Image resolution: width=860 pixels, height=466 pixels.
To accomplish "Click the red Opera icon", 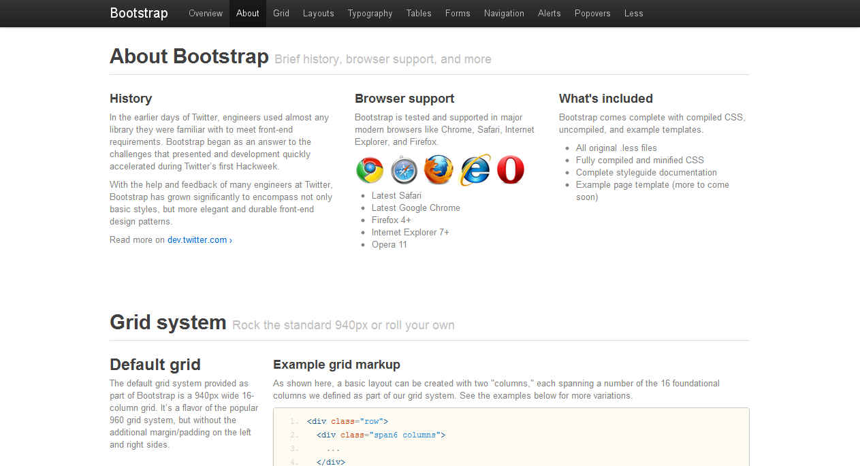I will pyautogui.click(x=511, y=170).
